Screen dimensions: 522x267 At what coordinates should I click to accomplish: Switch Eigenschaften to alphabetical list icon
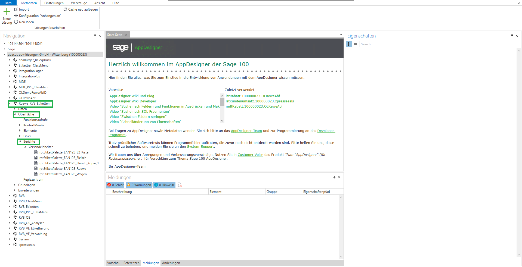(356, 44)
